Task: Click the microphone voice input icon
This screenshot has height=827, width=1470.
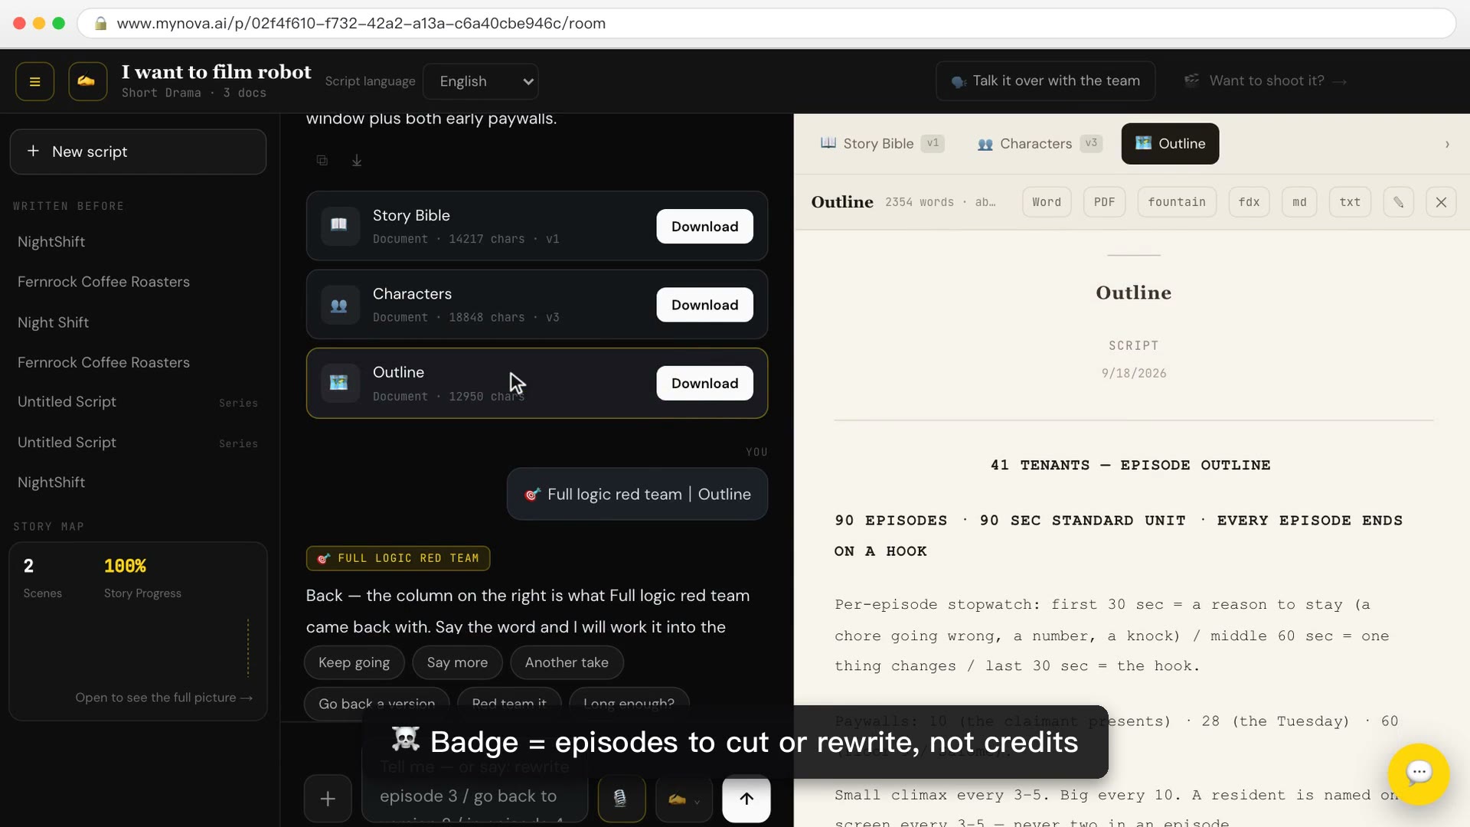Action: [x=621, y=799]
